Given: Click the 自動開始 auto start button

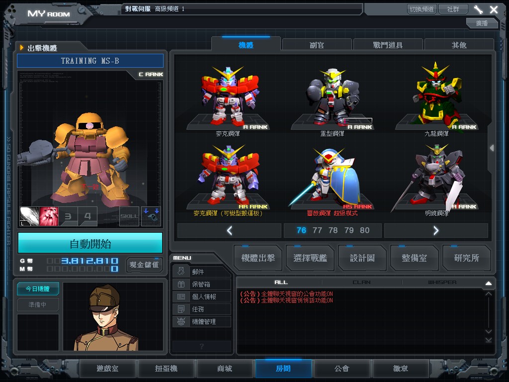Looking at the screenshot, I should click(x=90, y=243).
